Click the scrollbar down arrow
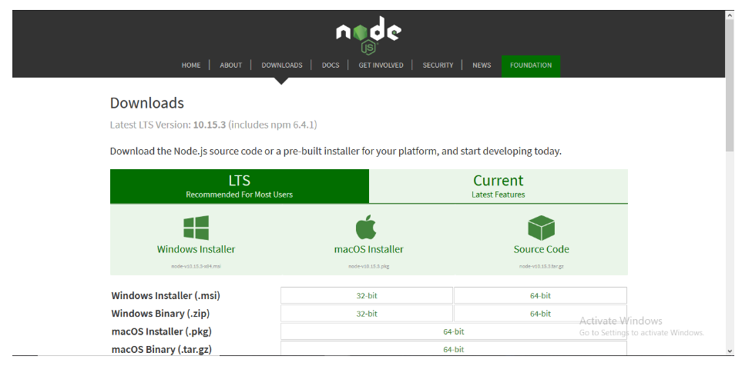The height and width of the screenshot is (366, 752). (x=730, y=351)
